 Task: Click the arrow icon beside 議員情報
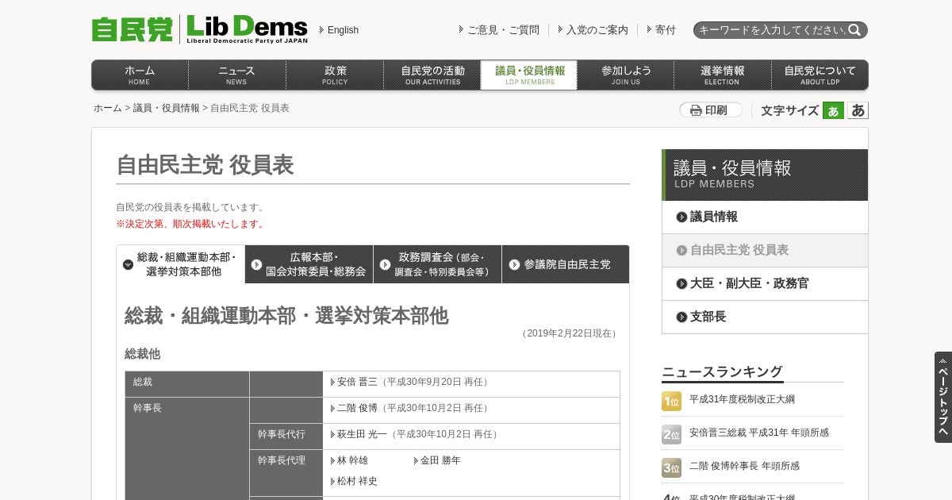coord(681,217)
